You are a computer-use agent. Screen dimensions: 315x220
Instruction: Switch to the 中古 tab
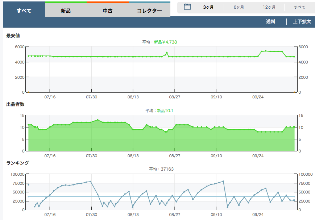[x=108, y=11]
